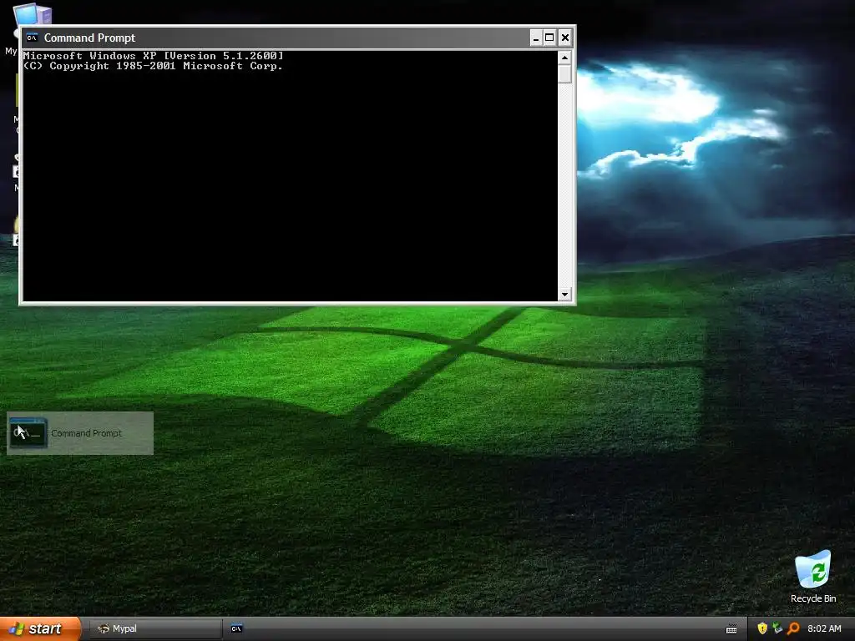
Task: Click the Safely Remove Hardware tray icon
Action: 777,628
